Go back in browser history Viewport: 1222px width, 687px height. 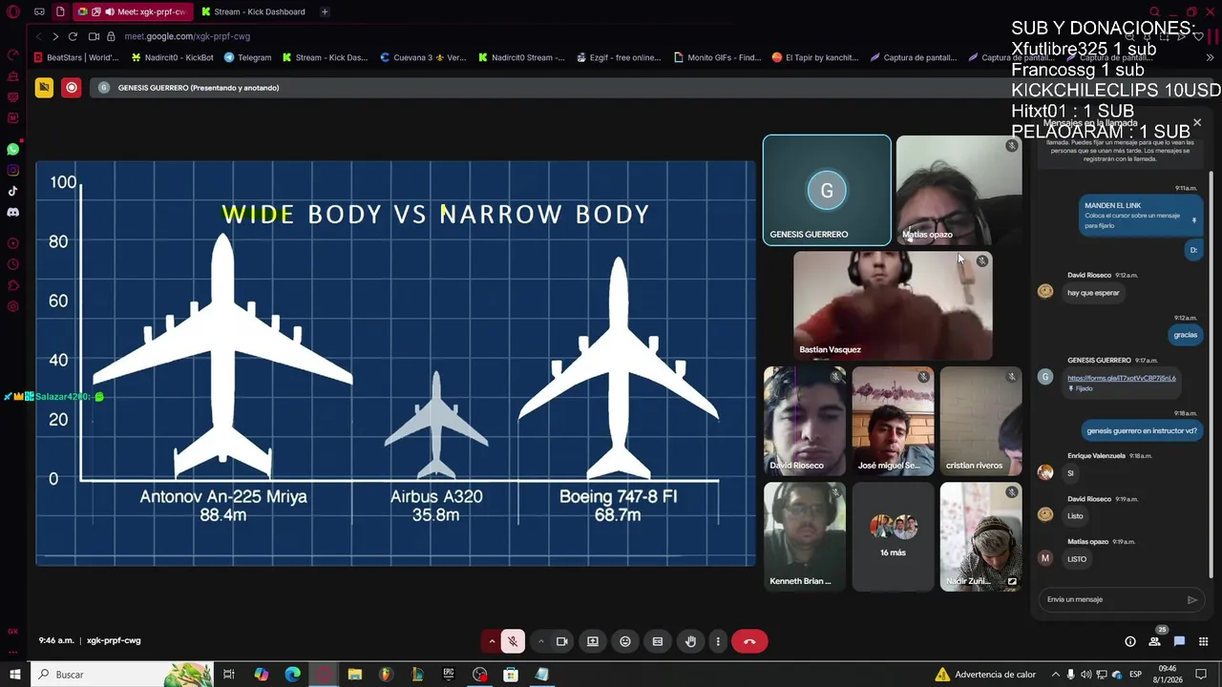[x=39, y=36]
